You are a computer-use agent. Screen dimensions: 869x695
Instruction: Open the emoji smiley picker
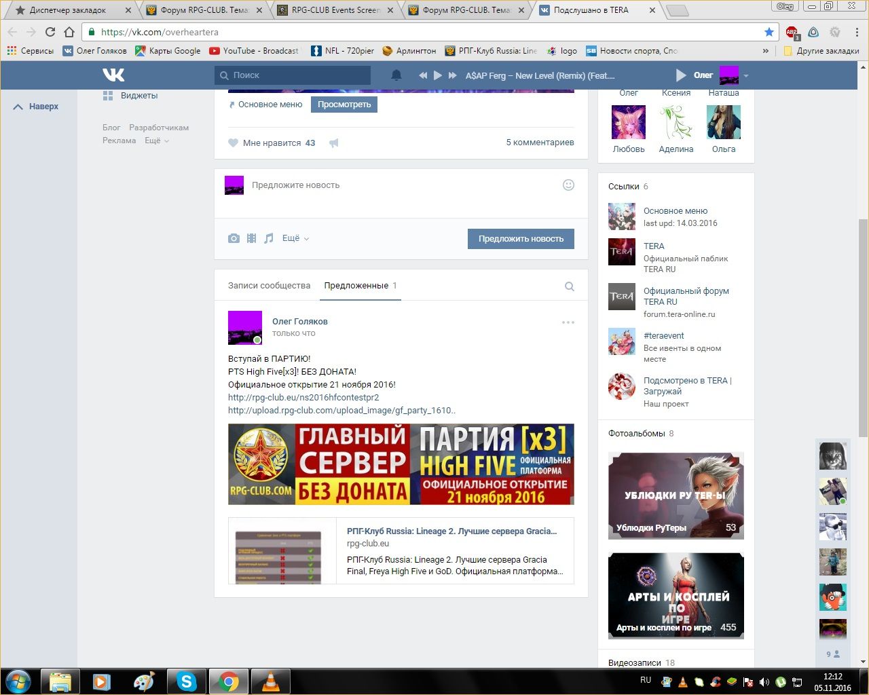569,185
